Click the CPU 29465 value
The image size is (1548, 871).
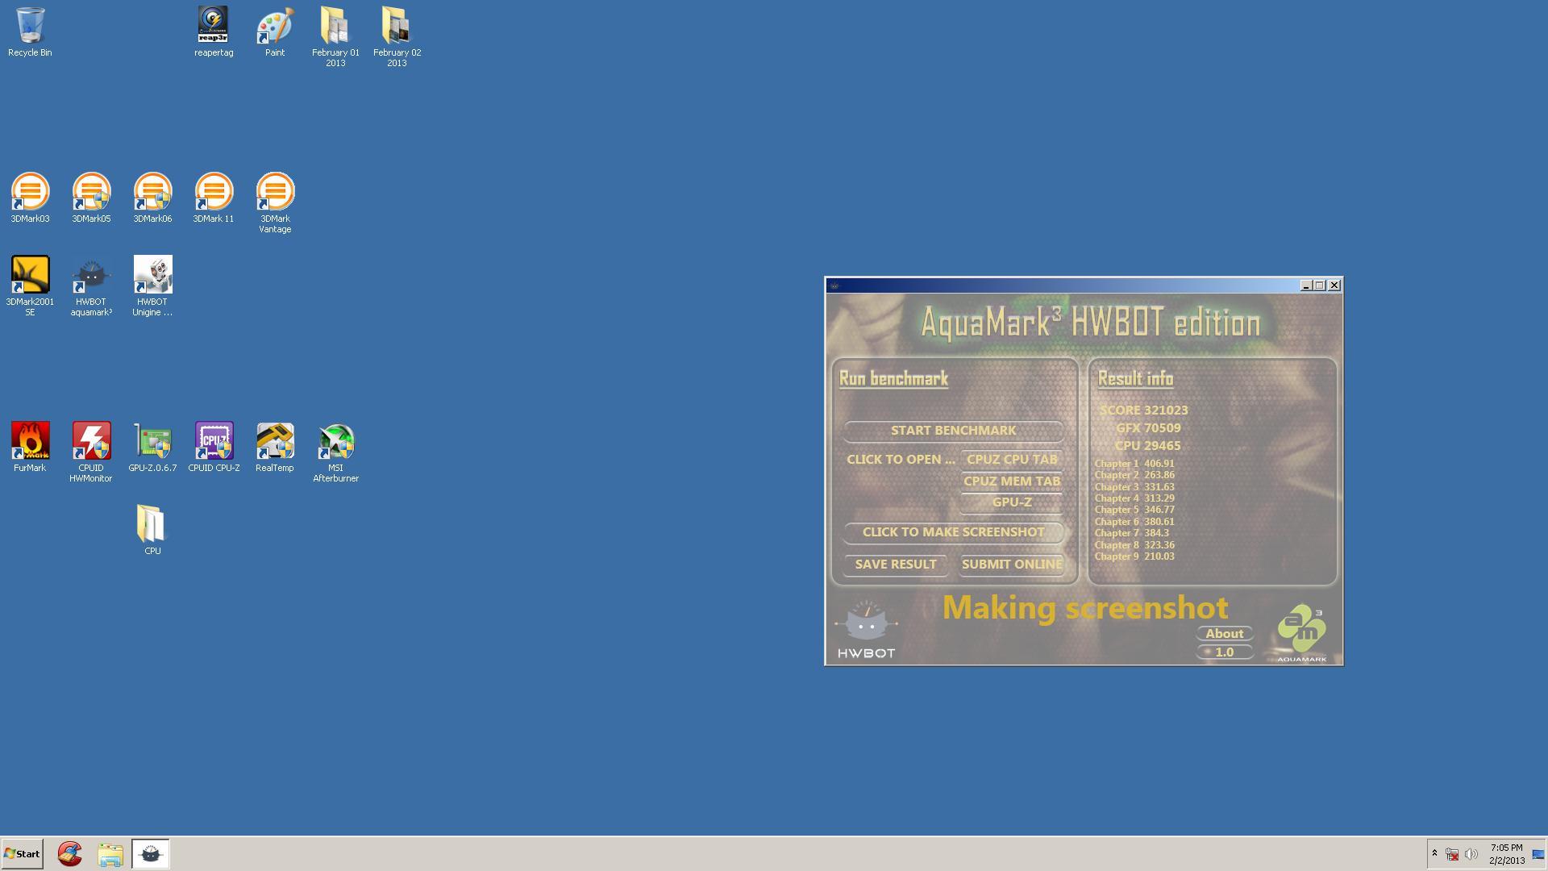[x=1147, y=445]
